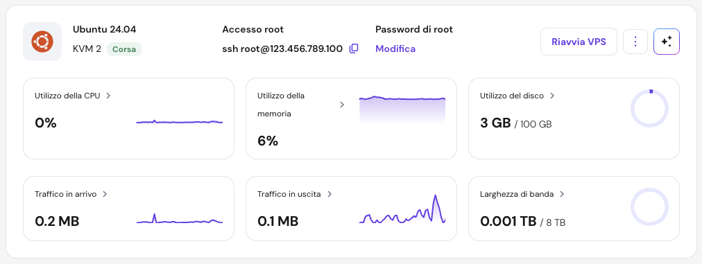Open the AI sparkle assistant button
702x264 pixels.
[x=667, y=41]
